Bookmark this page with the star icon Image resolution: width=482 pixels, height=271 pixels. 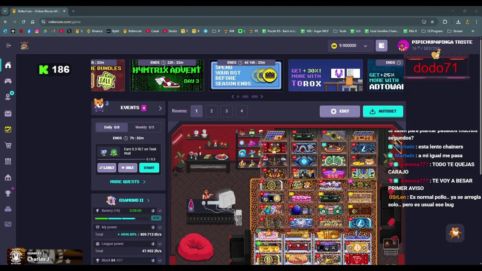point(432,22)
